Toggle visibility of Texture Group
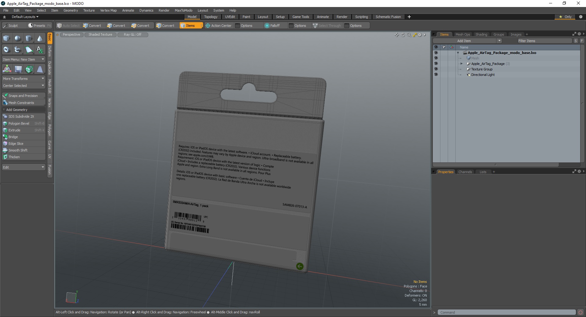Screen dimensions: 586x317 (x=436, y=69)
